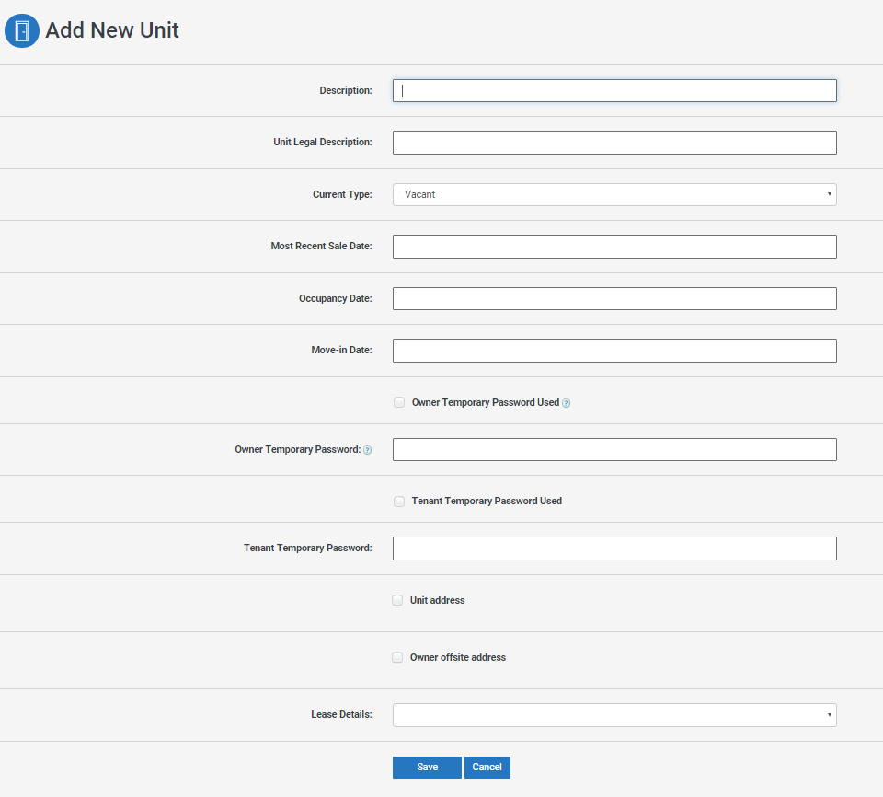This screenshot has width=883, height=797.
Task: Click the 'Lease Details:' label text
Action: pyautogui.click(x=341, y=714)
